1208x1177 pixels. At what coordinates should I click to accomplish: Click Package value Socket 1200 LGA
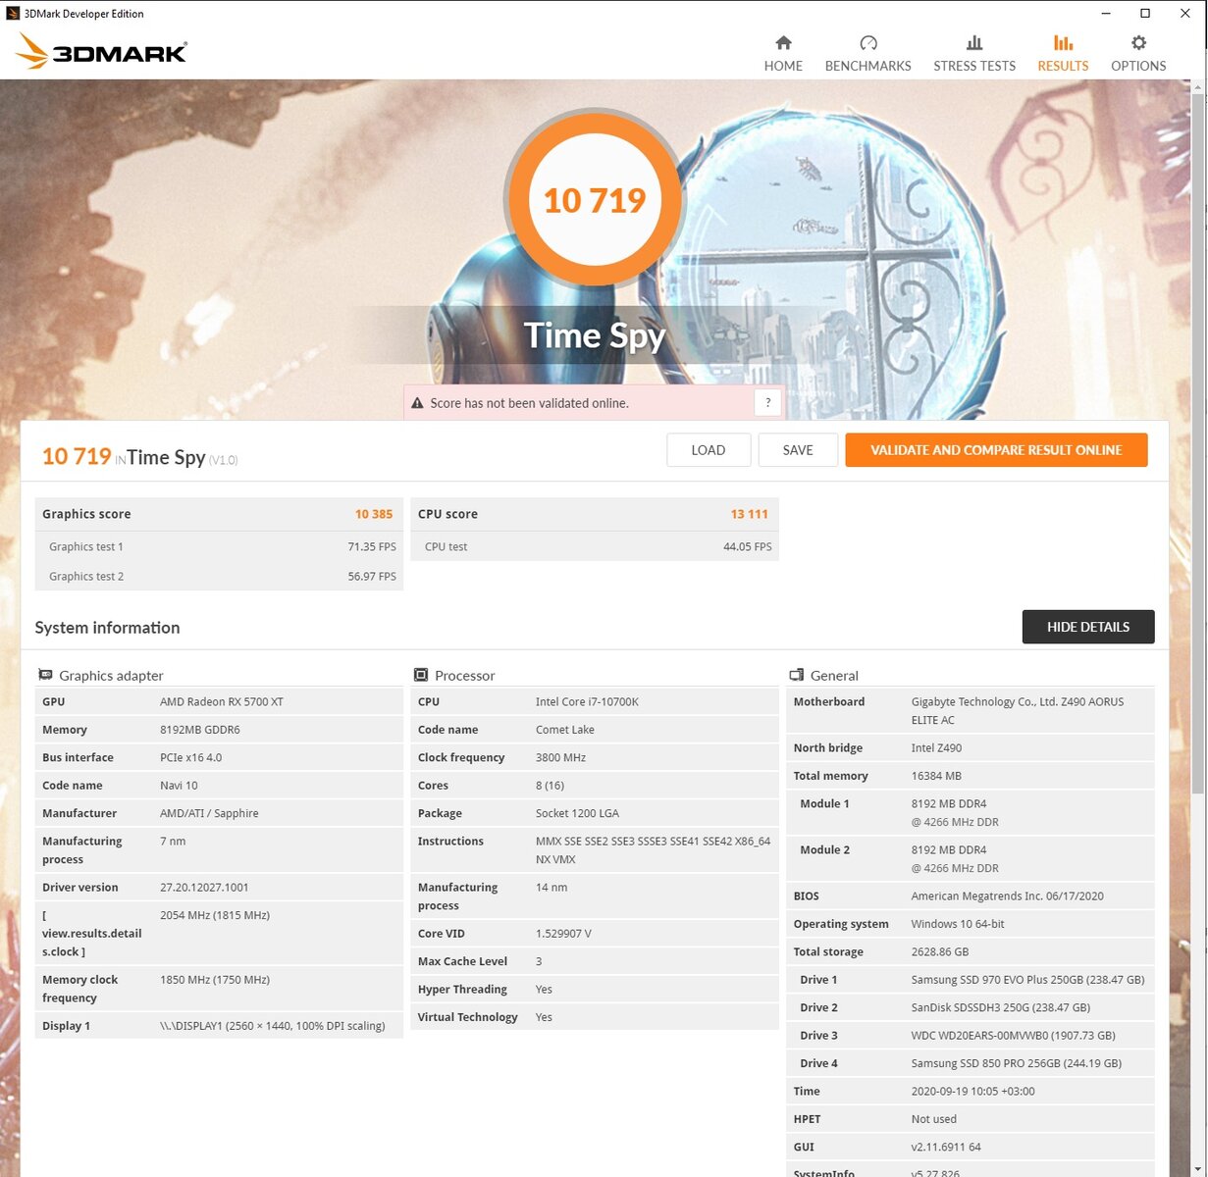click(x=577, y=813)
